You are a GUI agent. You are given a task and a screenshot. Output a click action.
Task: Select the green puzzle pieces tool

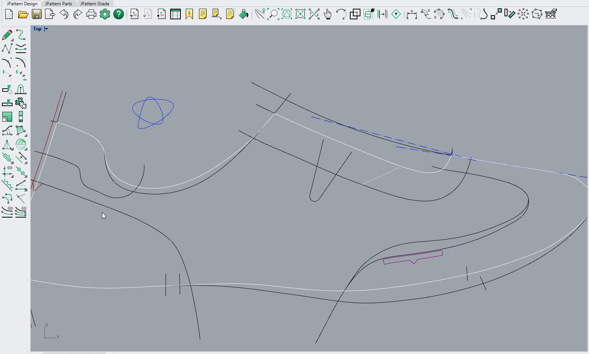[21, 103]
